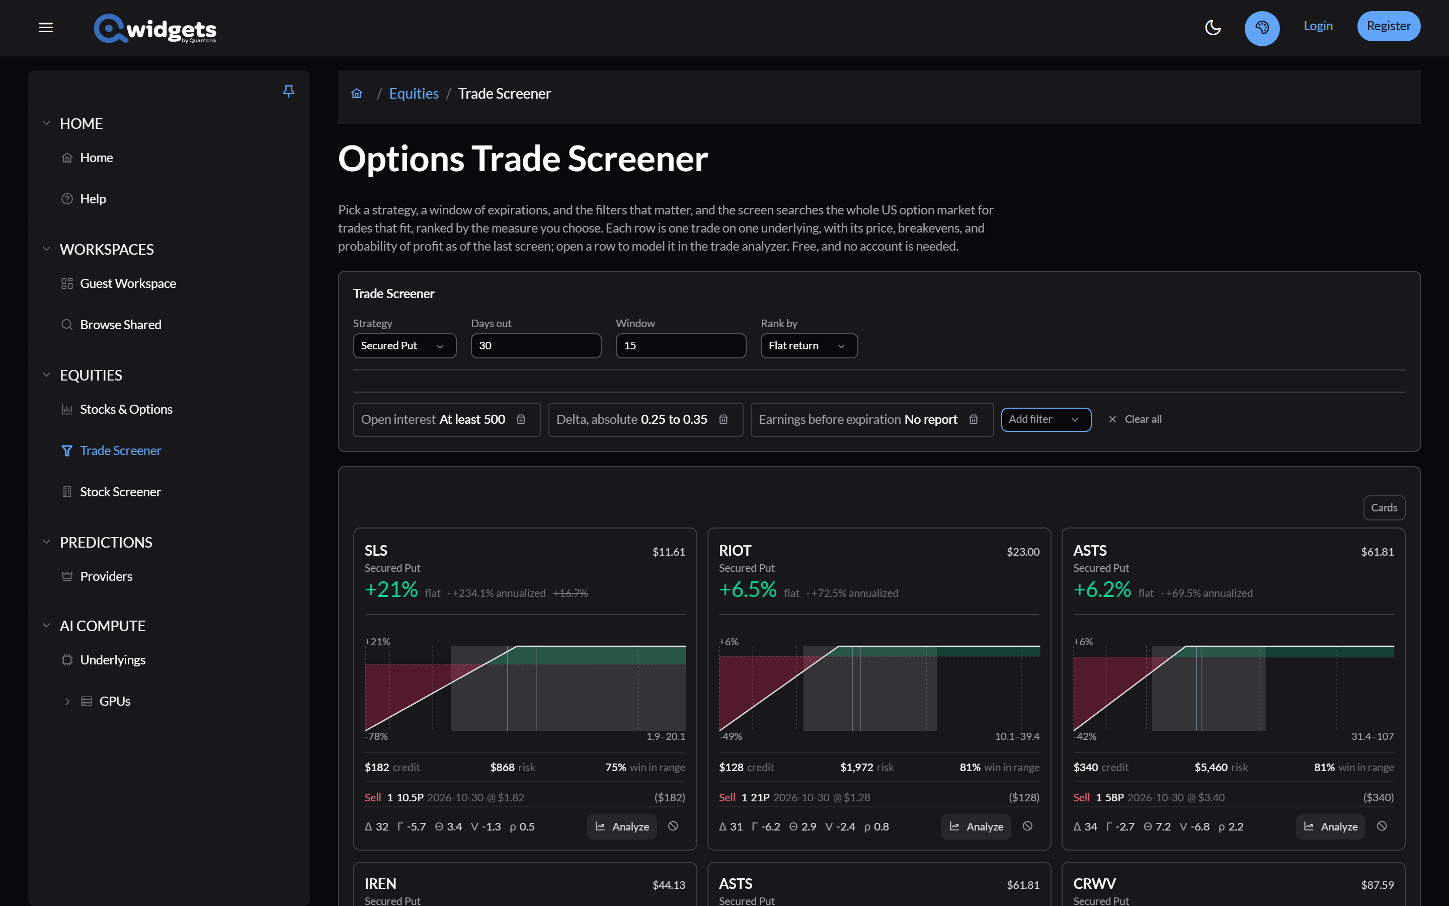Select Trade Screener in sidebar
The height and width of the screenshot is (906, 1449).
coord(120,450)
